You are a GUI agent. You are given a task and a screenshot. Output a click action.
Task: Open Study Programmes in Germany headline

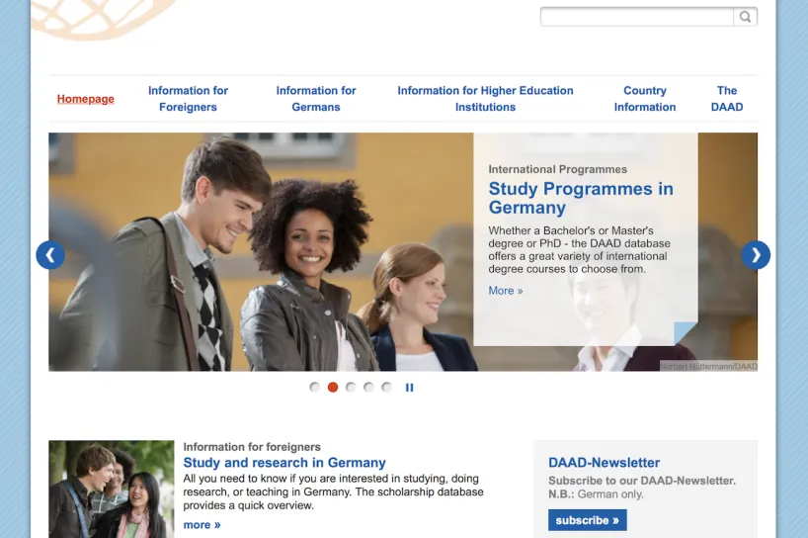(581, 198)
